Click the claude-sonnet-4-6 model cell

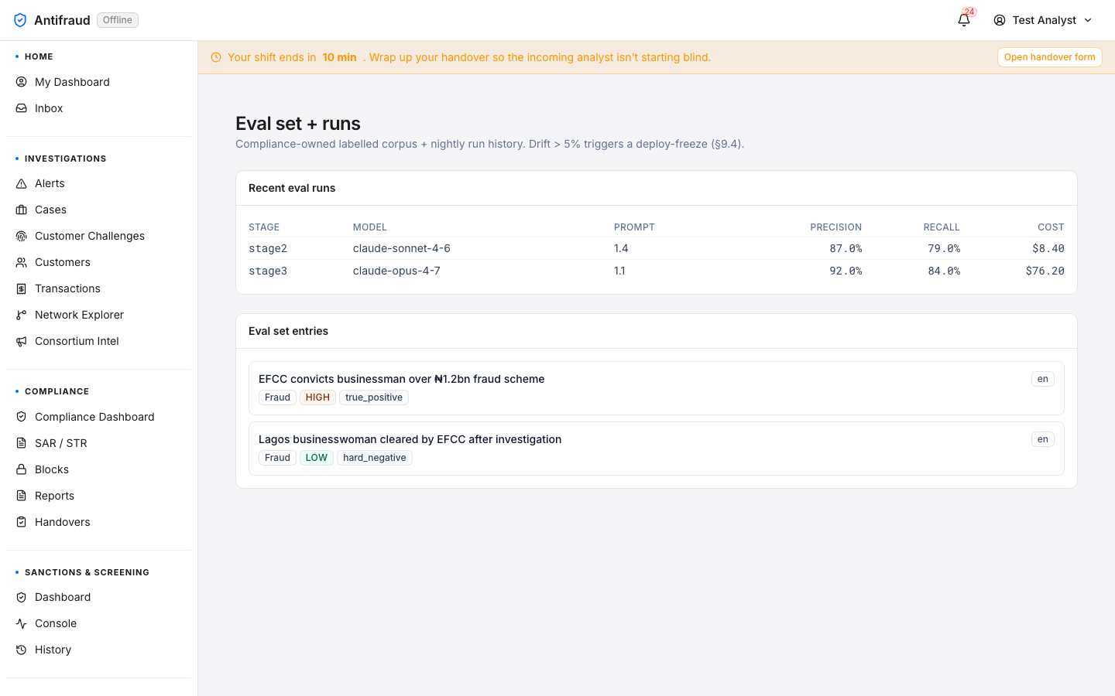click(x=402, y=248)
